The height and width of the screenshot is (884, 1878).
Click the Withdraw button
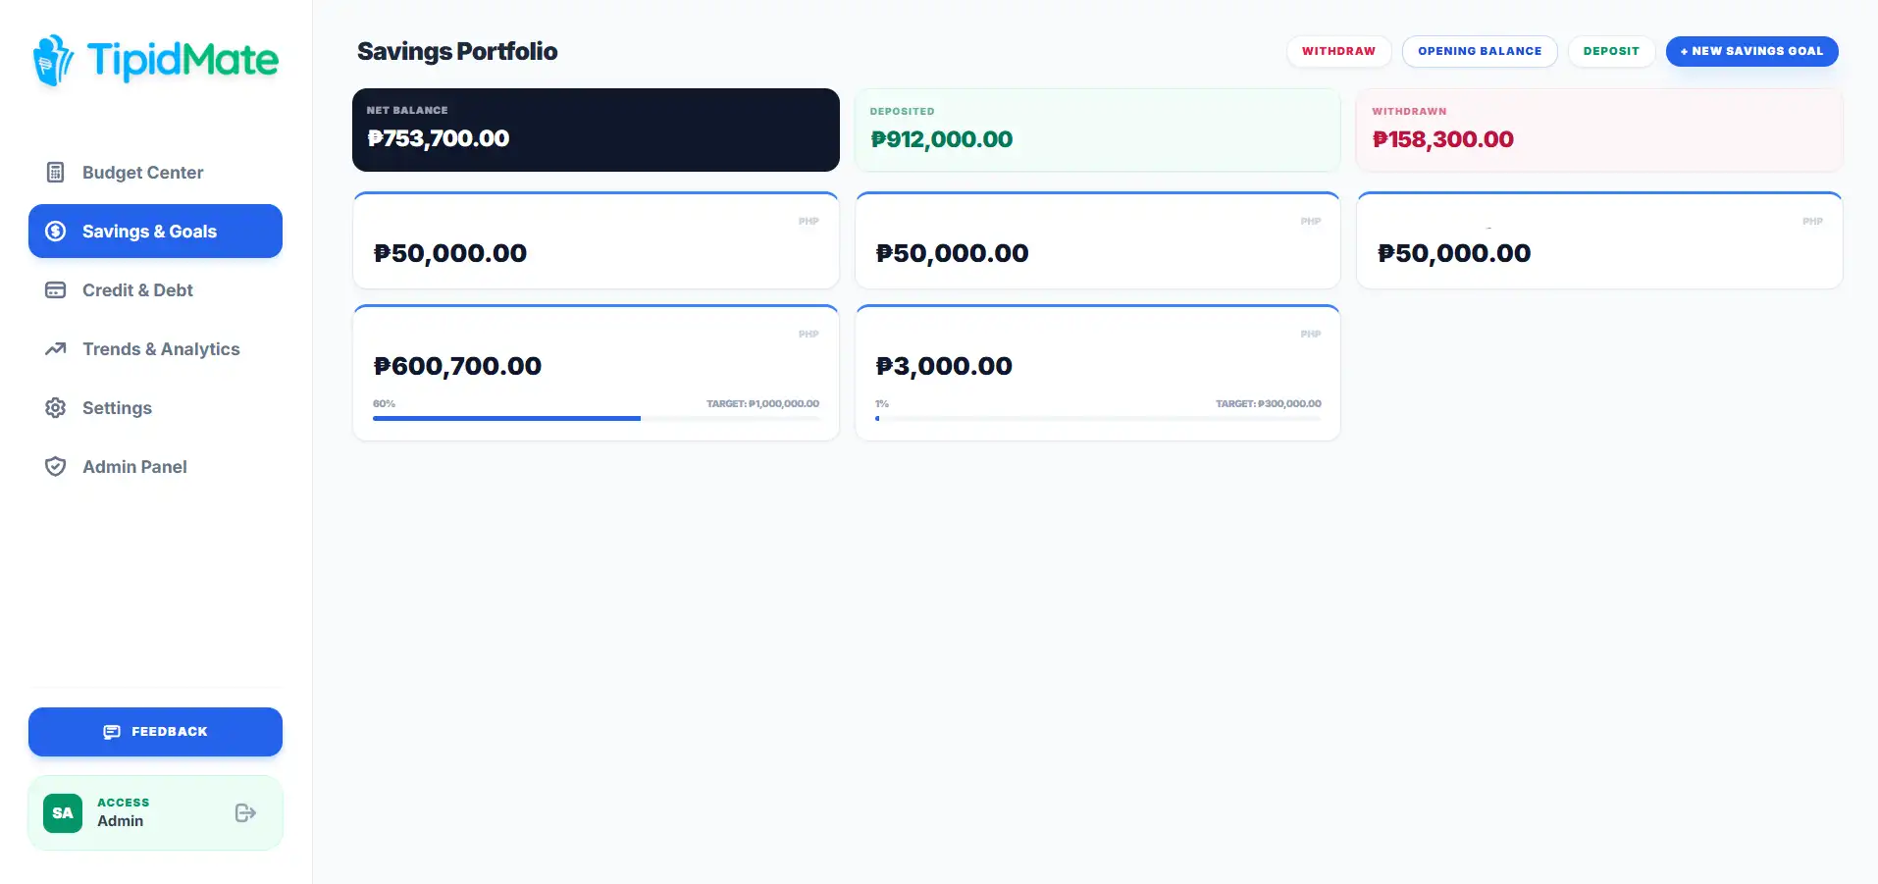click(1338, 51)
